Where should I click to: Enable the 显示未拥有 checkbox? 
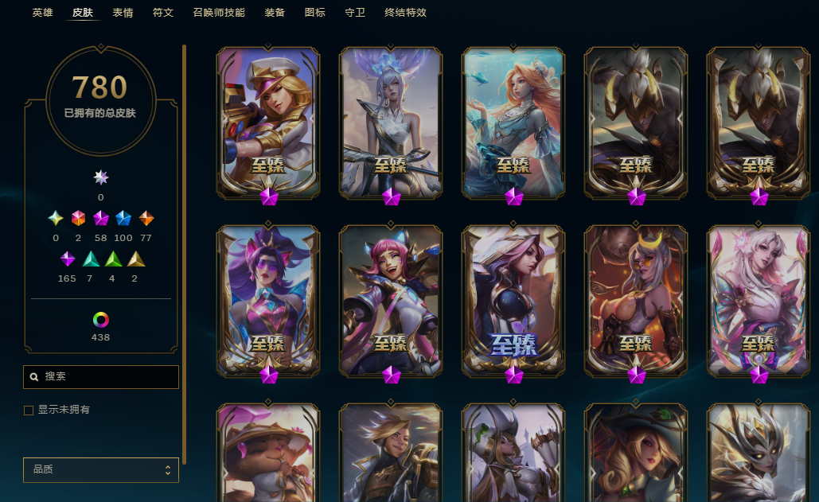29,411
